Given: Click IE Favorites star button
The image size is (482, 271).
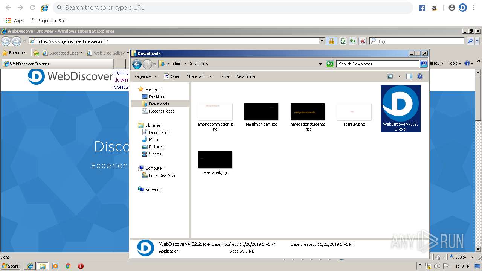Looking at the screenshot, I should tap(14, 53).
